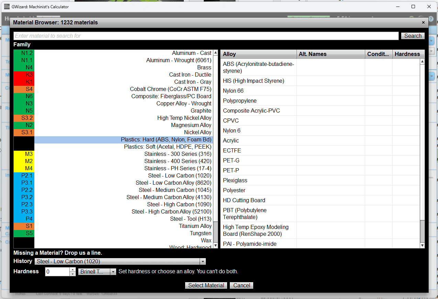Select Aluminum - Wrought (6061) family
This screenshot has width=438, height=299.
113,60
